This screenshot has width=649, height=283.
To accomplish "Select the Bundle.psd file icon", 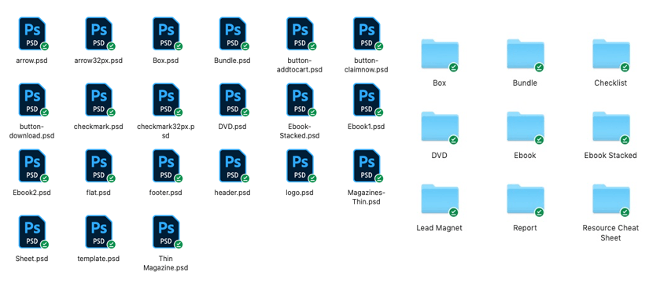I will pos(233,34).
